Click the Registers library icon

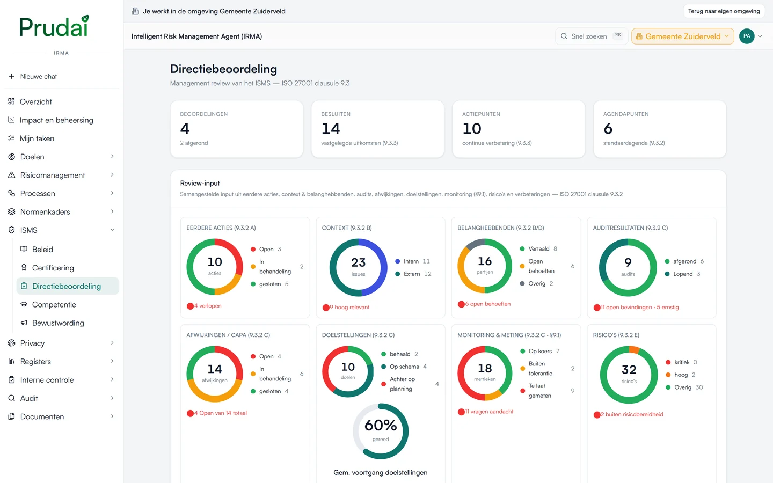click(11, 361)
